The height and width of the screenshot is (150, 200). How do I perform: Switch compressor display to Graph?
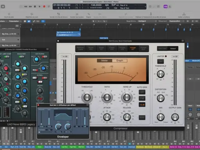coord(120,61)
